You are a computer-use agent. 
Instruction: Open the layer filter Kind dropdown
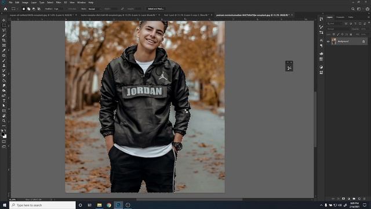(x=334, y=23)
